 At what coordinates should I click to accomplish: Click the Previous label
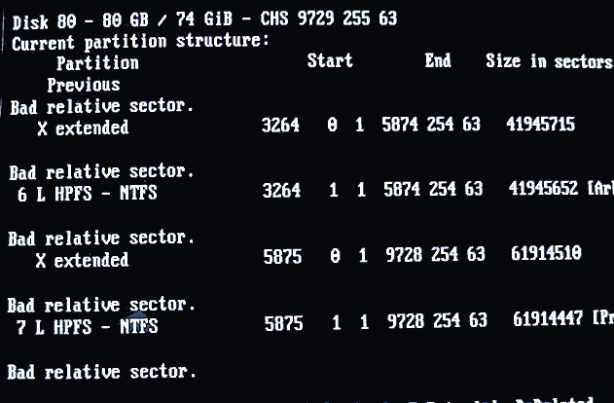click(x=84, y=85)
